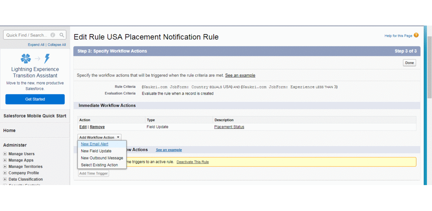Expand the Manage Territories tree node
The width and height of the screenshot is (432, 211).
[5, 167]
